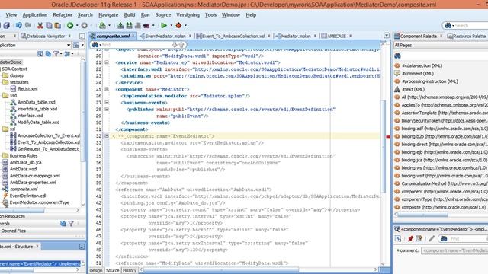Switch to the EventMediator.mplan tab

(x=165, y=36)
